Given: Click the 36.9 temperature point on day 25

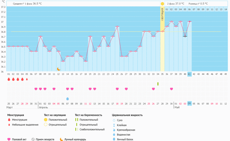Looking at the screenshot, I should tap(117, 26).
